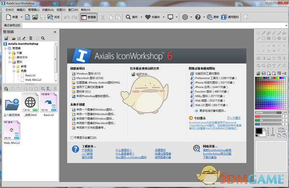Open the 收藏夹(A) menu
The height and width of the screenshot is (188, 289).
point(48,10)
